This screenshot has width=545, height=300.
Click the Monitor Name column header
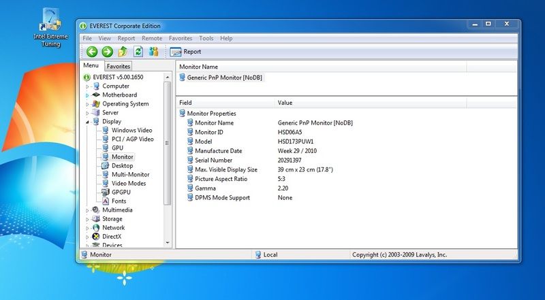322,67
